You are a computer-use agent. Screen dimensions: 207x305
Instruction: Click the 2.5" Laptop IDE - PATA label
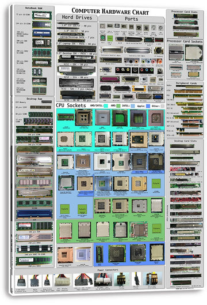(76, 44)
